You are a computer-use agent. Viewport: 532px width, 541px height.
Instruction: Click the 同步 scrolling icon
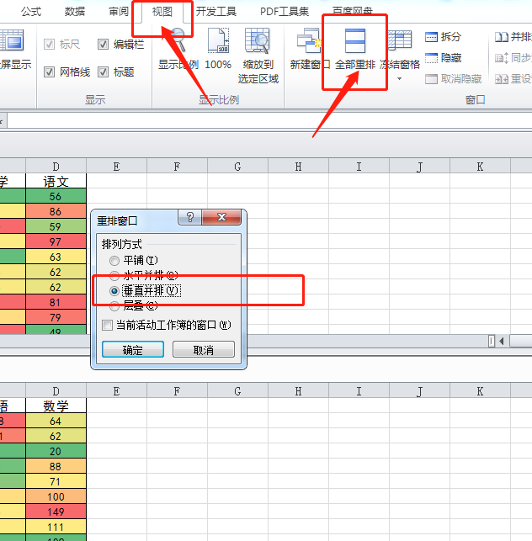click(501, 57)
